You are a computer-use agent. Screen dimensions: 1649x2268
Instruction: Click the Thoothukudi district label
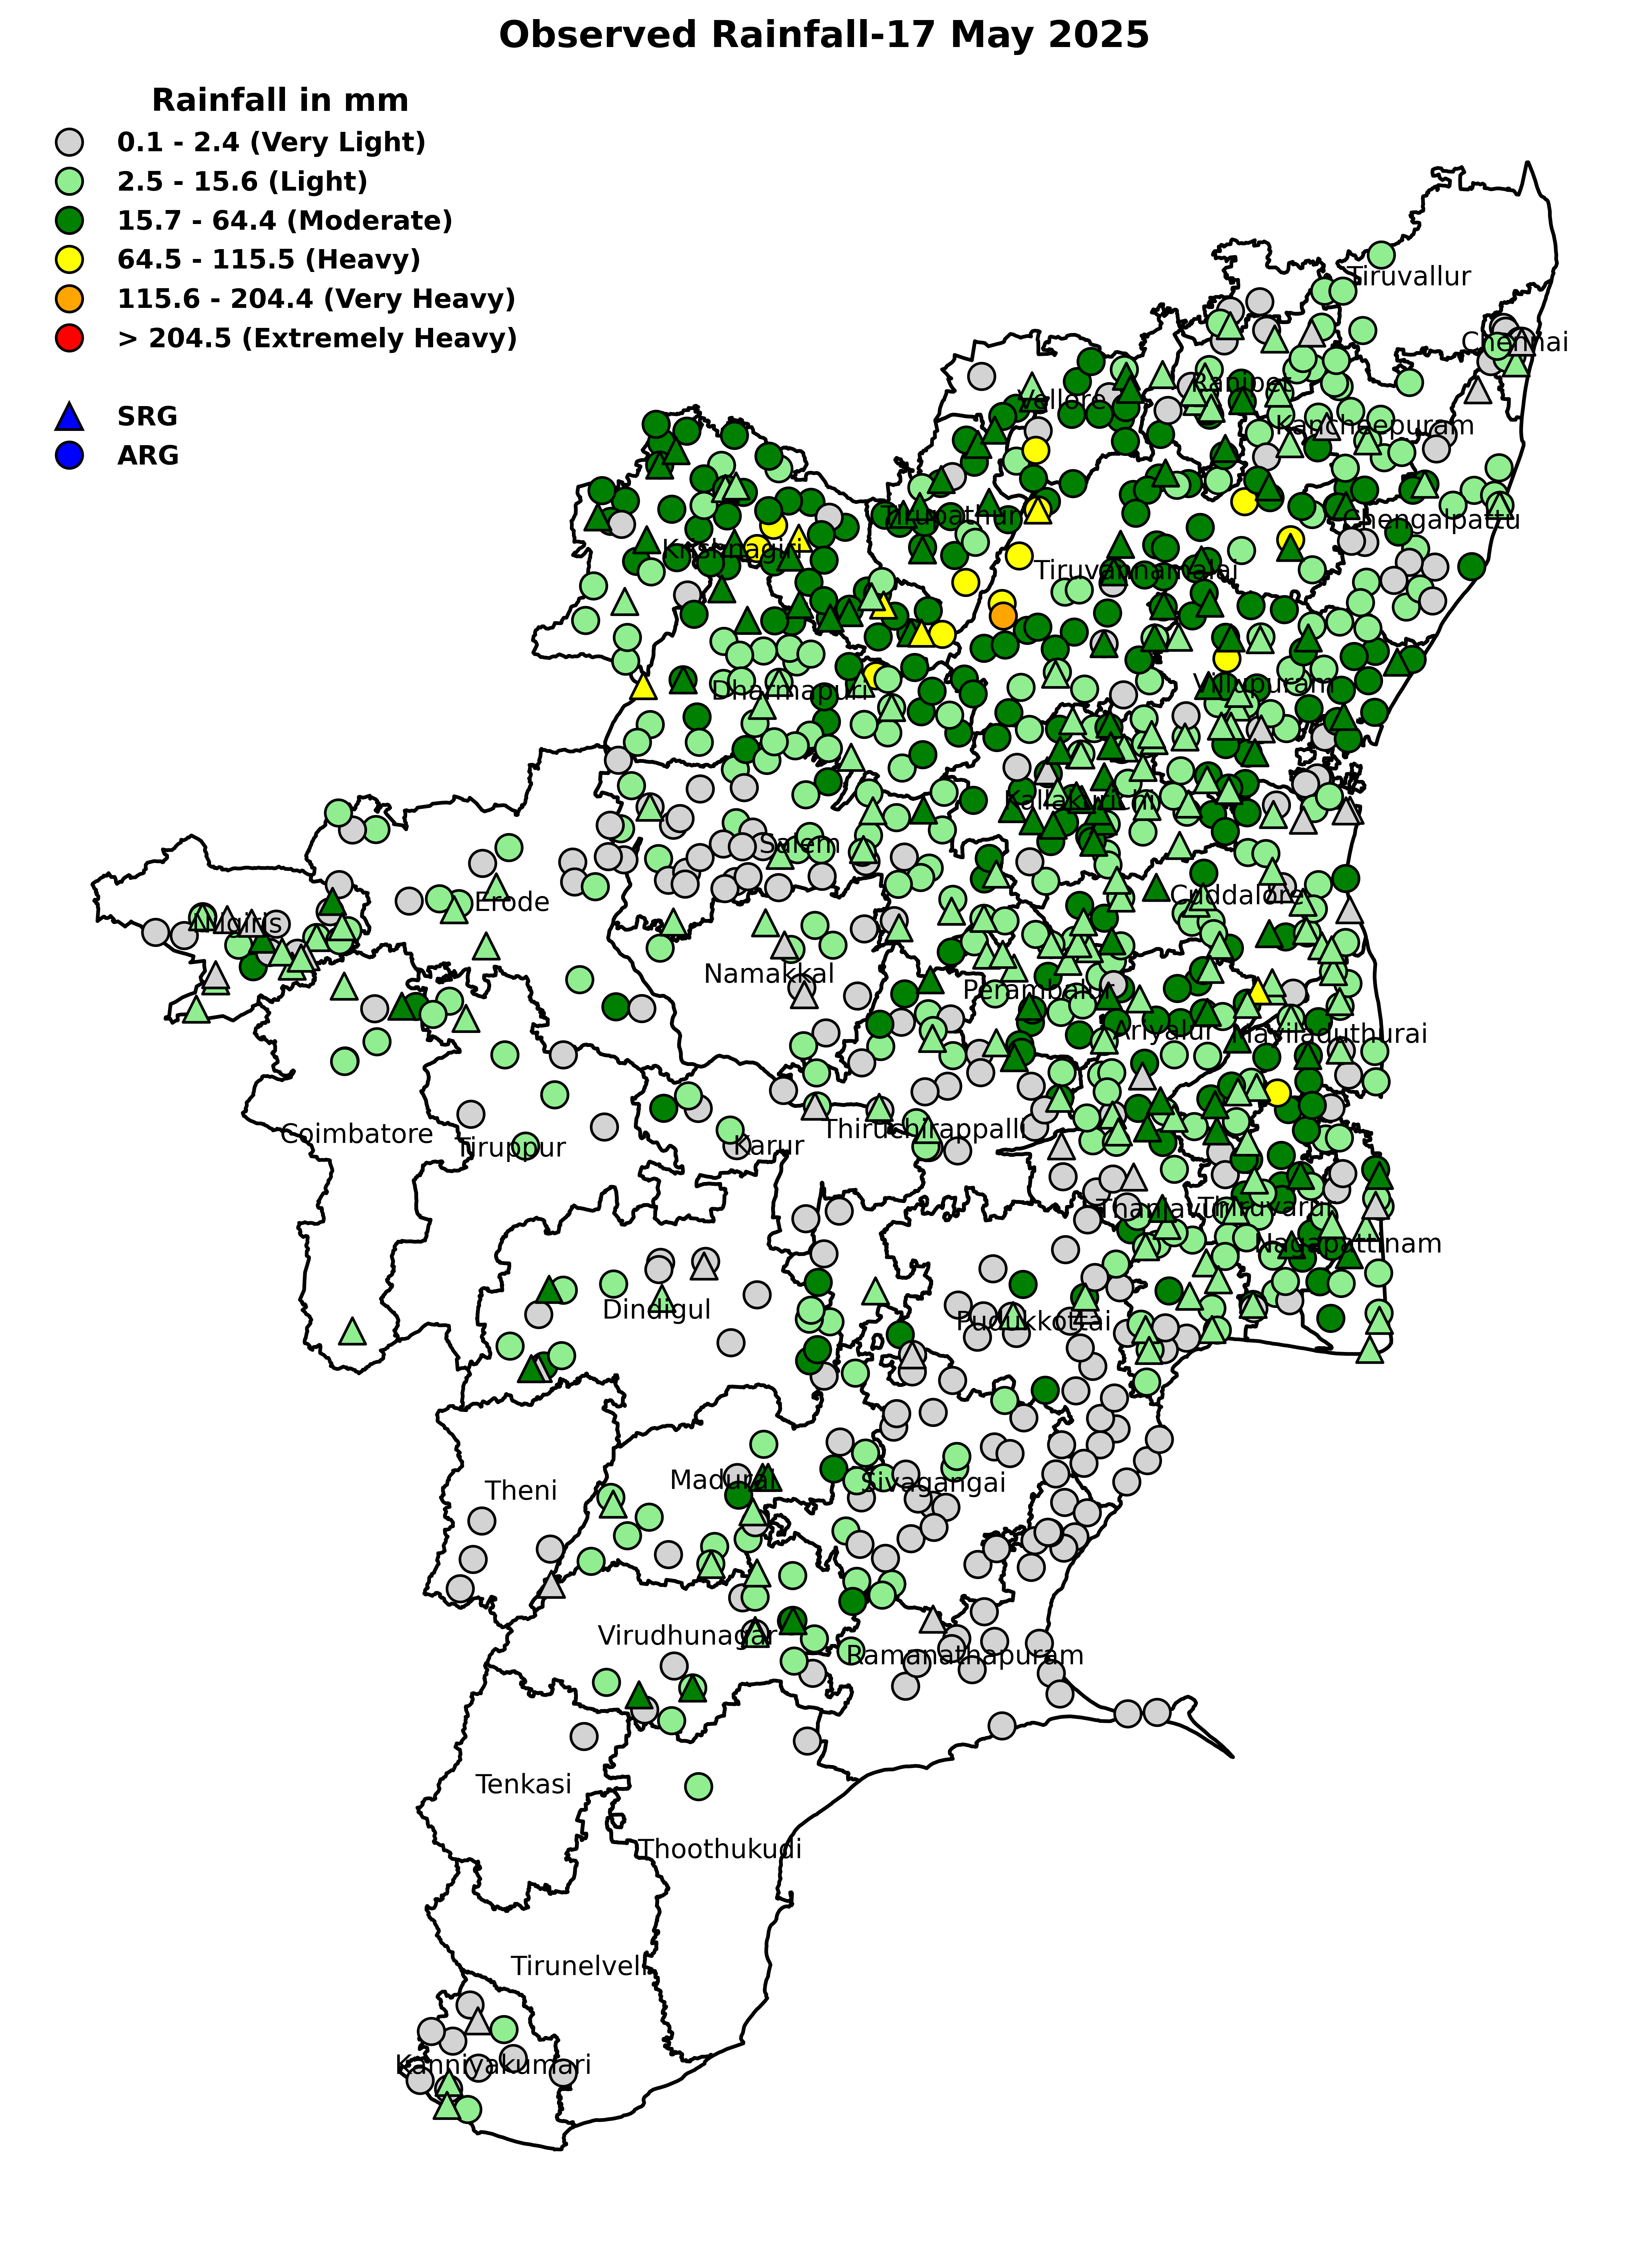(x=720, y=1849)
